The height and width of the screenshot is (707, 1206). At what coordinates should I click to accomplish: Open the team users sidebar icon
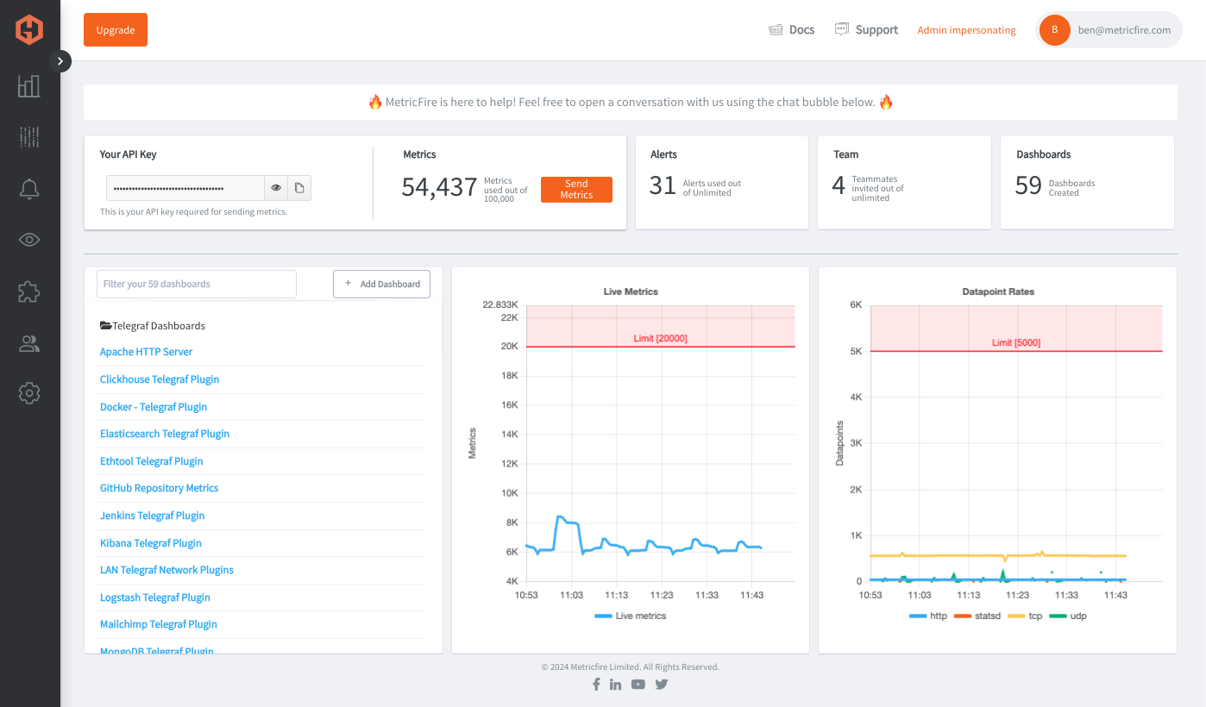(29, 344)
